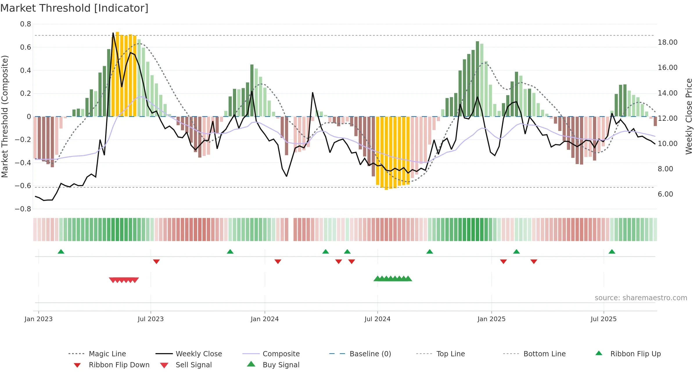Select the green flip-up marker after July 2025
This screenshot has height=392, width=697.
tap(612, 251)
